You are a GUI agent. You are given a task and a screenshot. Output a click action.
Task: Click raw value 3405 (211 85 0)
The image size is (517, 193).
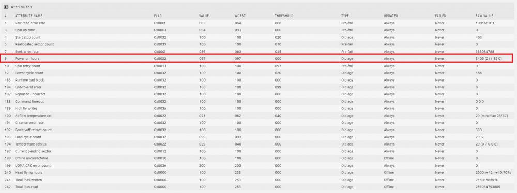[489, 59]
